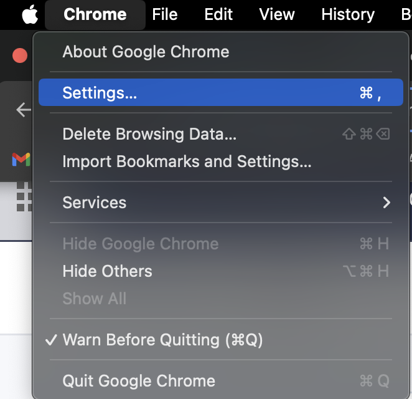The height and width of the screenshot is (399, 412).
Task: Open the View menu
Action: [x=277, y=14]
